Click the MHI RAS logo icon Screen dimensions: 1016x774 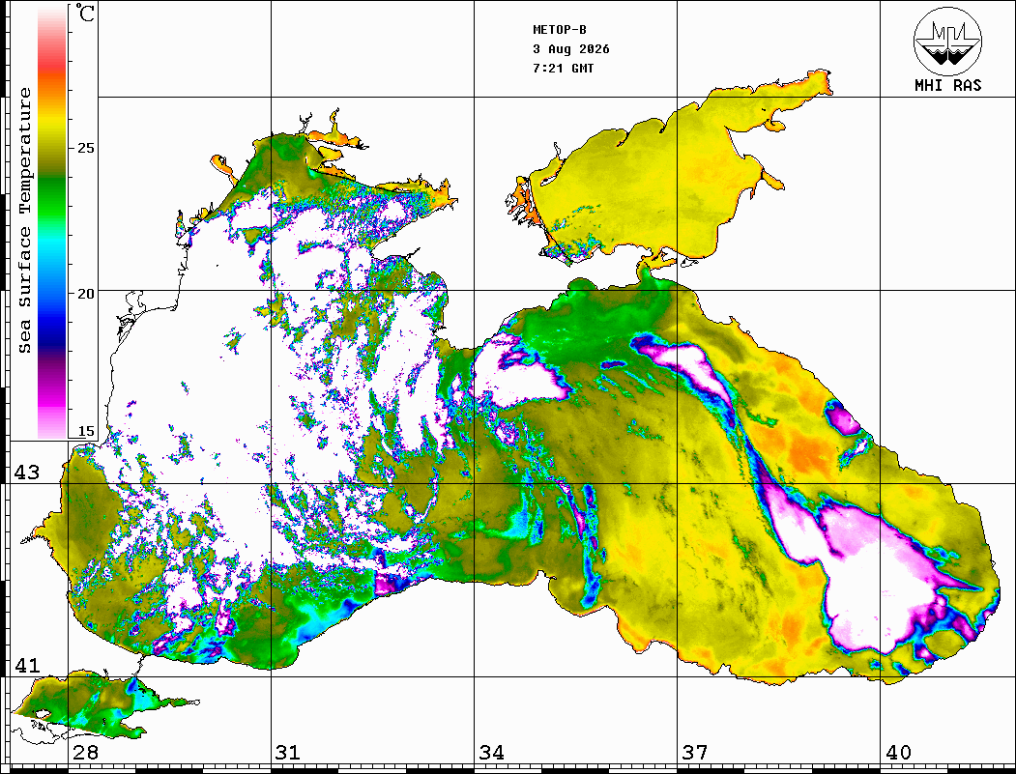point(947,41)
